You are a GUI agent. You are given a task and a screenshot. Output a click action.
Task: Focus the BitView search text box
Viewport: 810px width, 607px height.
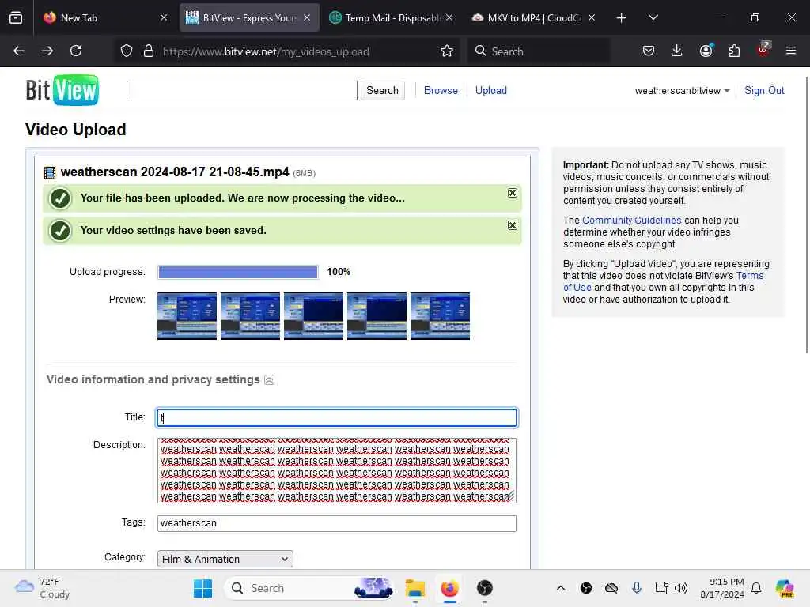[x=242, y=90]
